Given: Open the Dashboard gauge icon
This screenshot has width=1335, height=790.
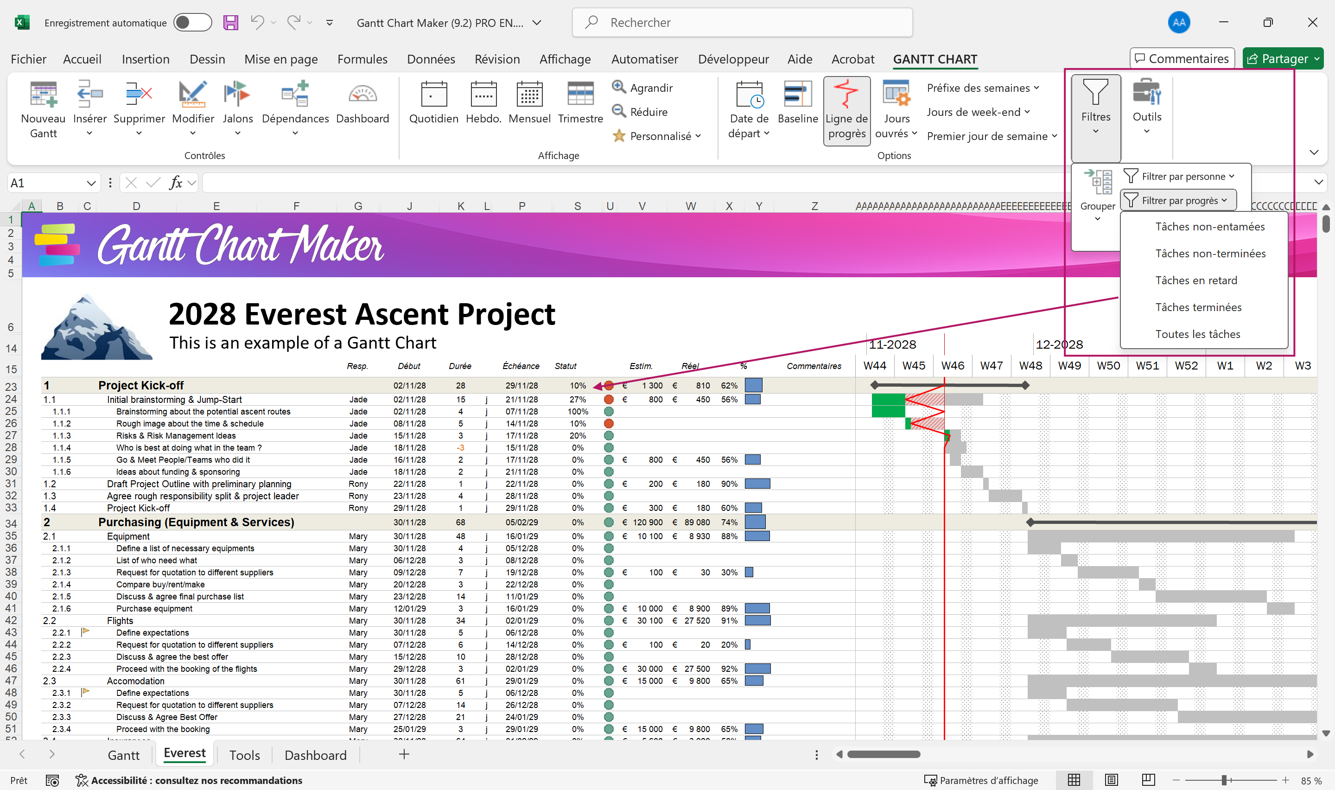Looking at the screenshot, I should tap(362, 95).
